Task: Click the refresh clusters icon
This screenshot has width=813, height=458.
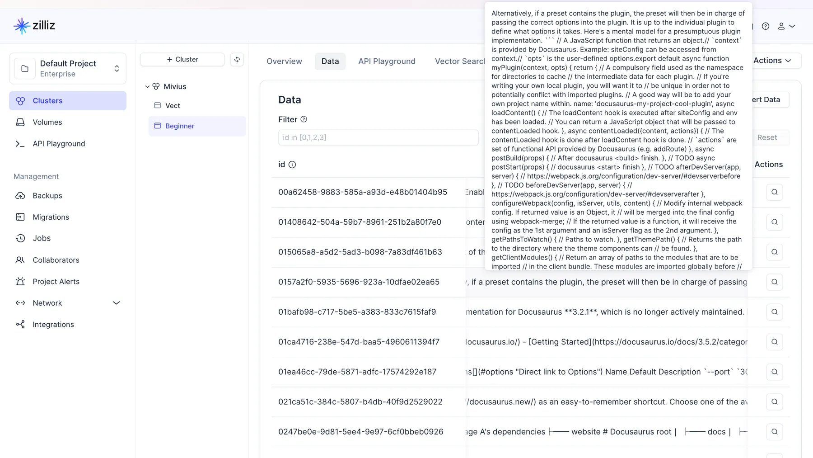Action: (237, 60)
